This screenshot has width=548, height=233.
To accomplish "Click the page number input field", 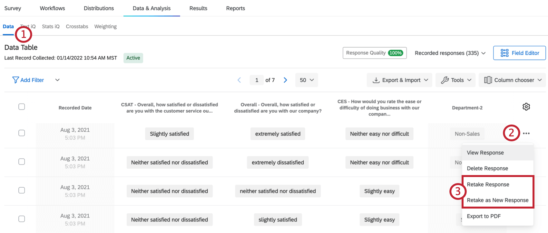I will click(257, 80).
